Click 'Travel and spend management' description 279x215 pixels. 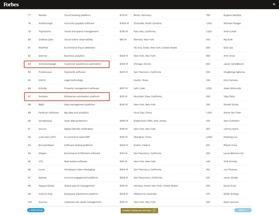coord(81,31)
